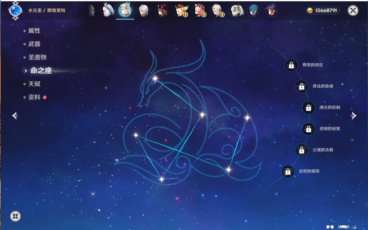Open the 武器 weapon page
Screen dimensions: 368x230
click(34, 44)
